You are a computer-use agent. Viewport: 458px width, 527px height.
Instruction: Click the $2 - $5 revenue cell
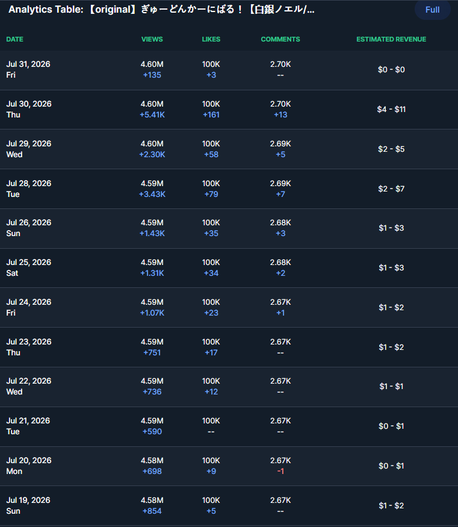tap(391, 149)
